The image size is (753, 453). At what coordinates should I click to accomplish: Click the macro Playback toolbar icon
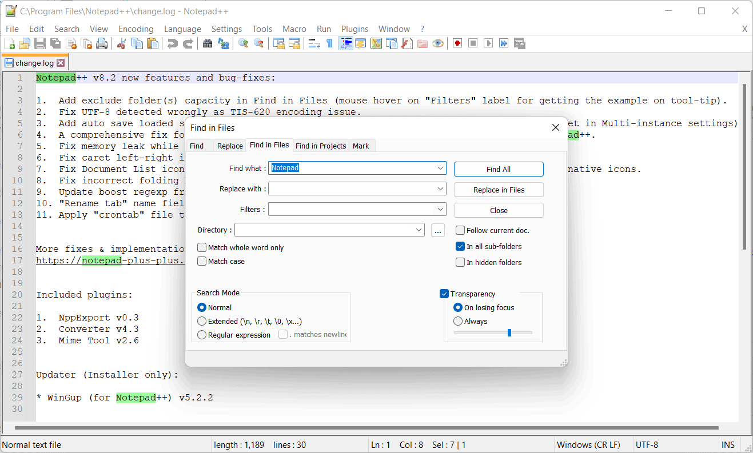[x=488, y=43]
